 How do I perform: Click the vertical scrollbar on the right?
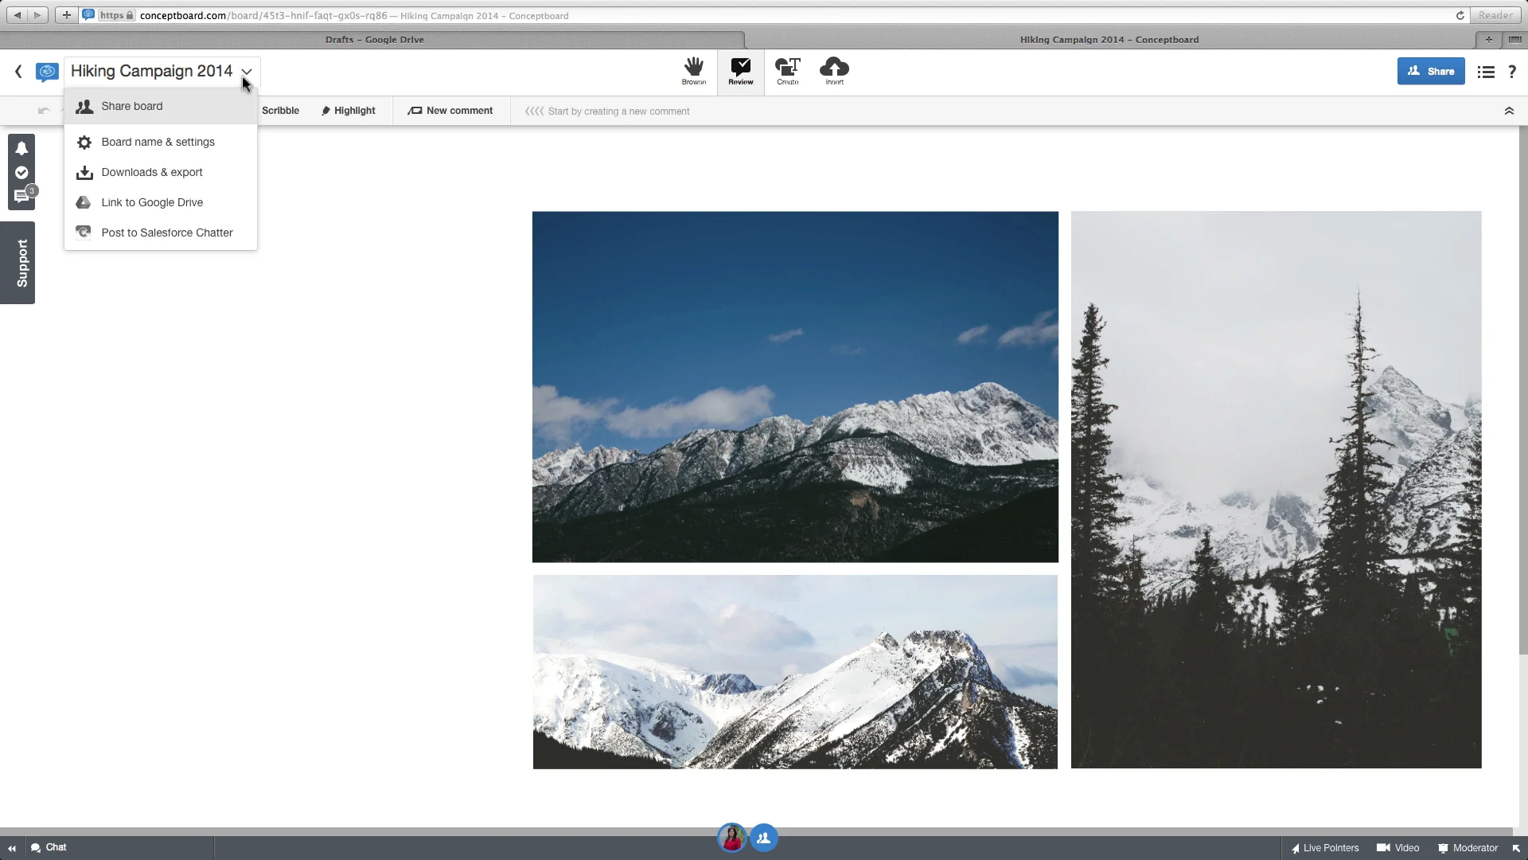point(1523,390)
